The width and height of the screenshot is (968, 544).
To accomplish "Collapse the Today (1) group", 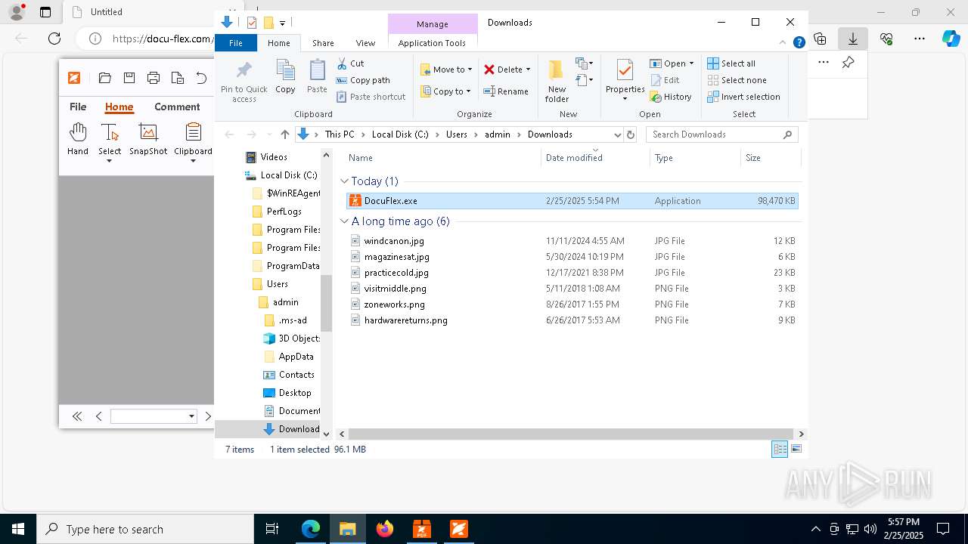I will (x=344, y=181).
